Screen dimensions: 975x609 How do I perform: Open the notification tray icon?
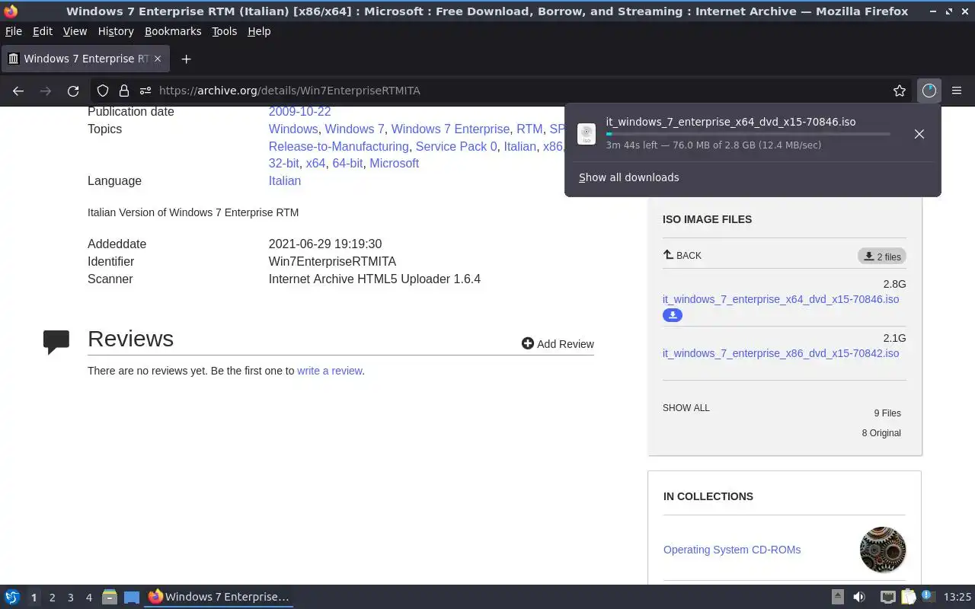928,596
